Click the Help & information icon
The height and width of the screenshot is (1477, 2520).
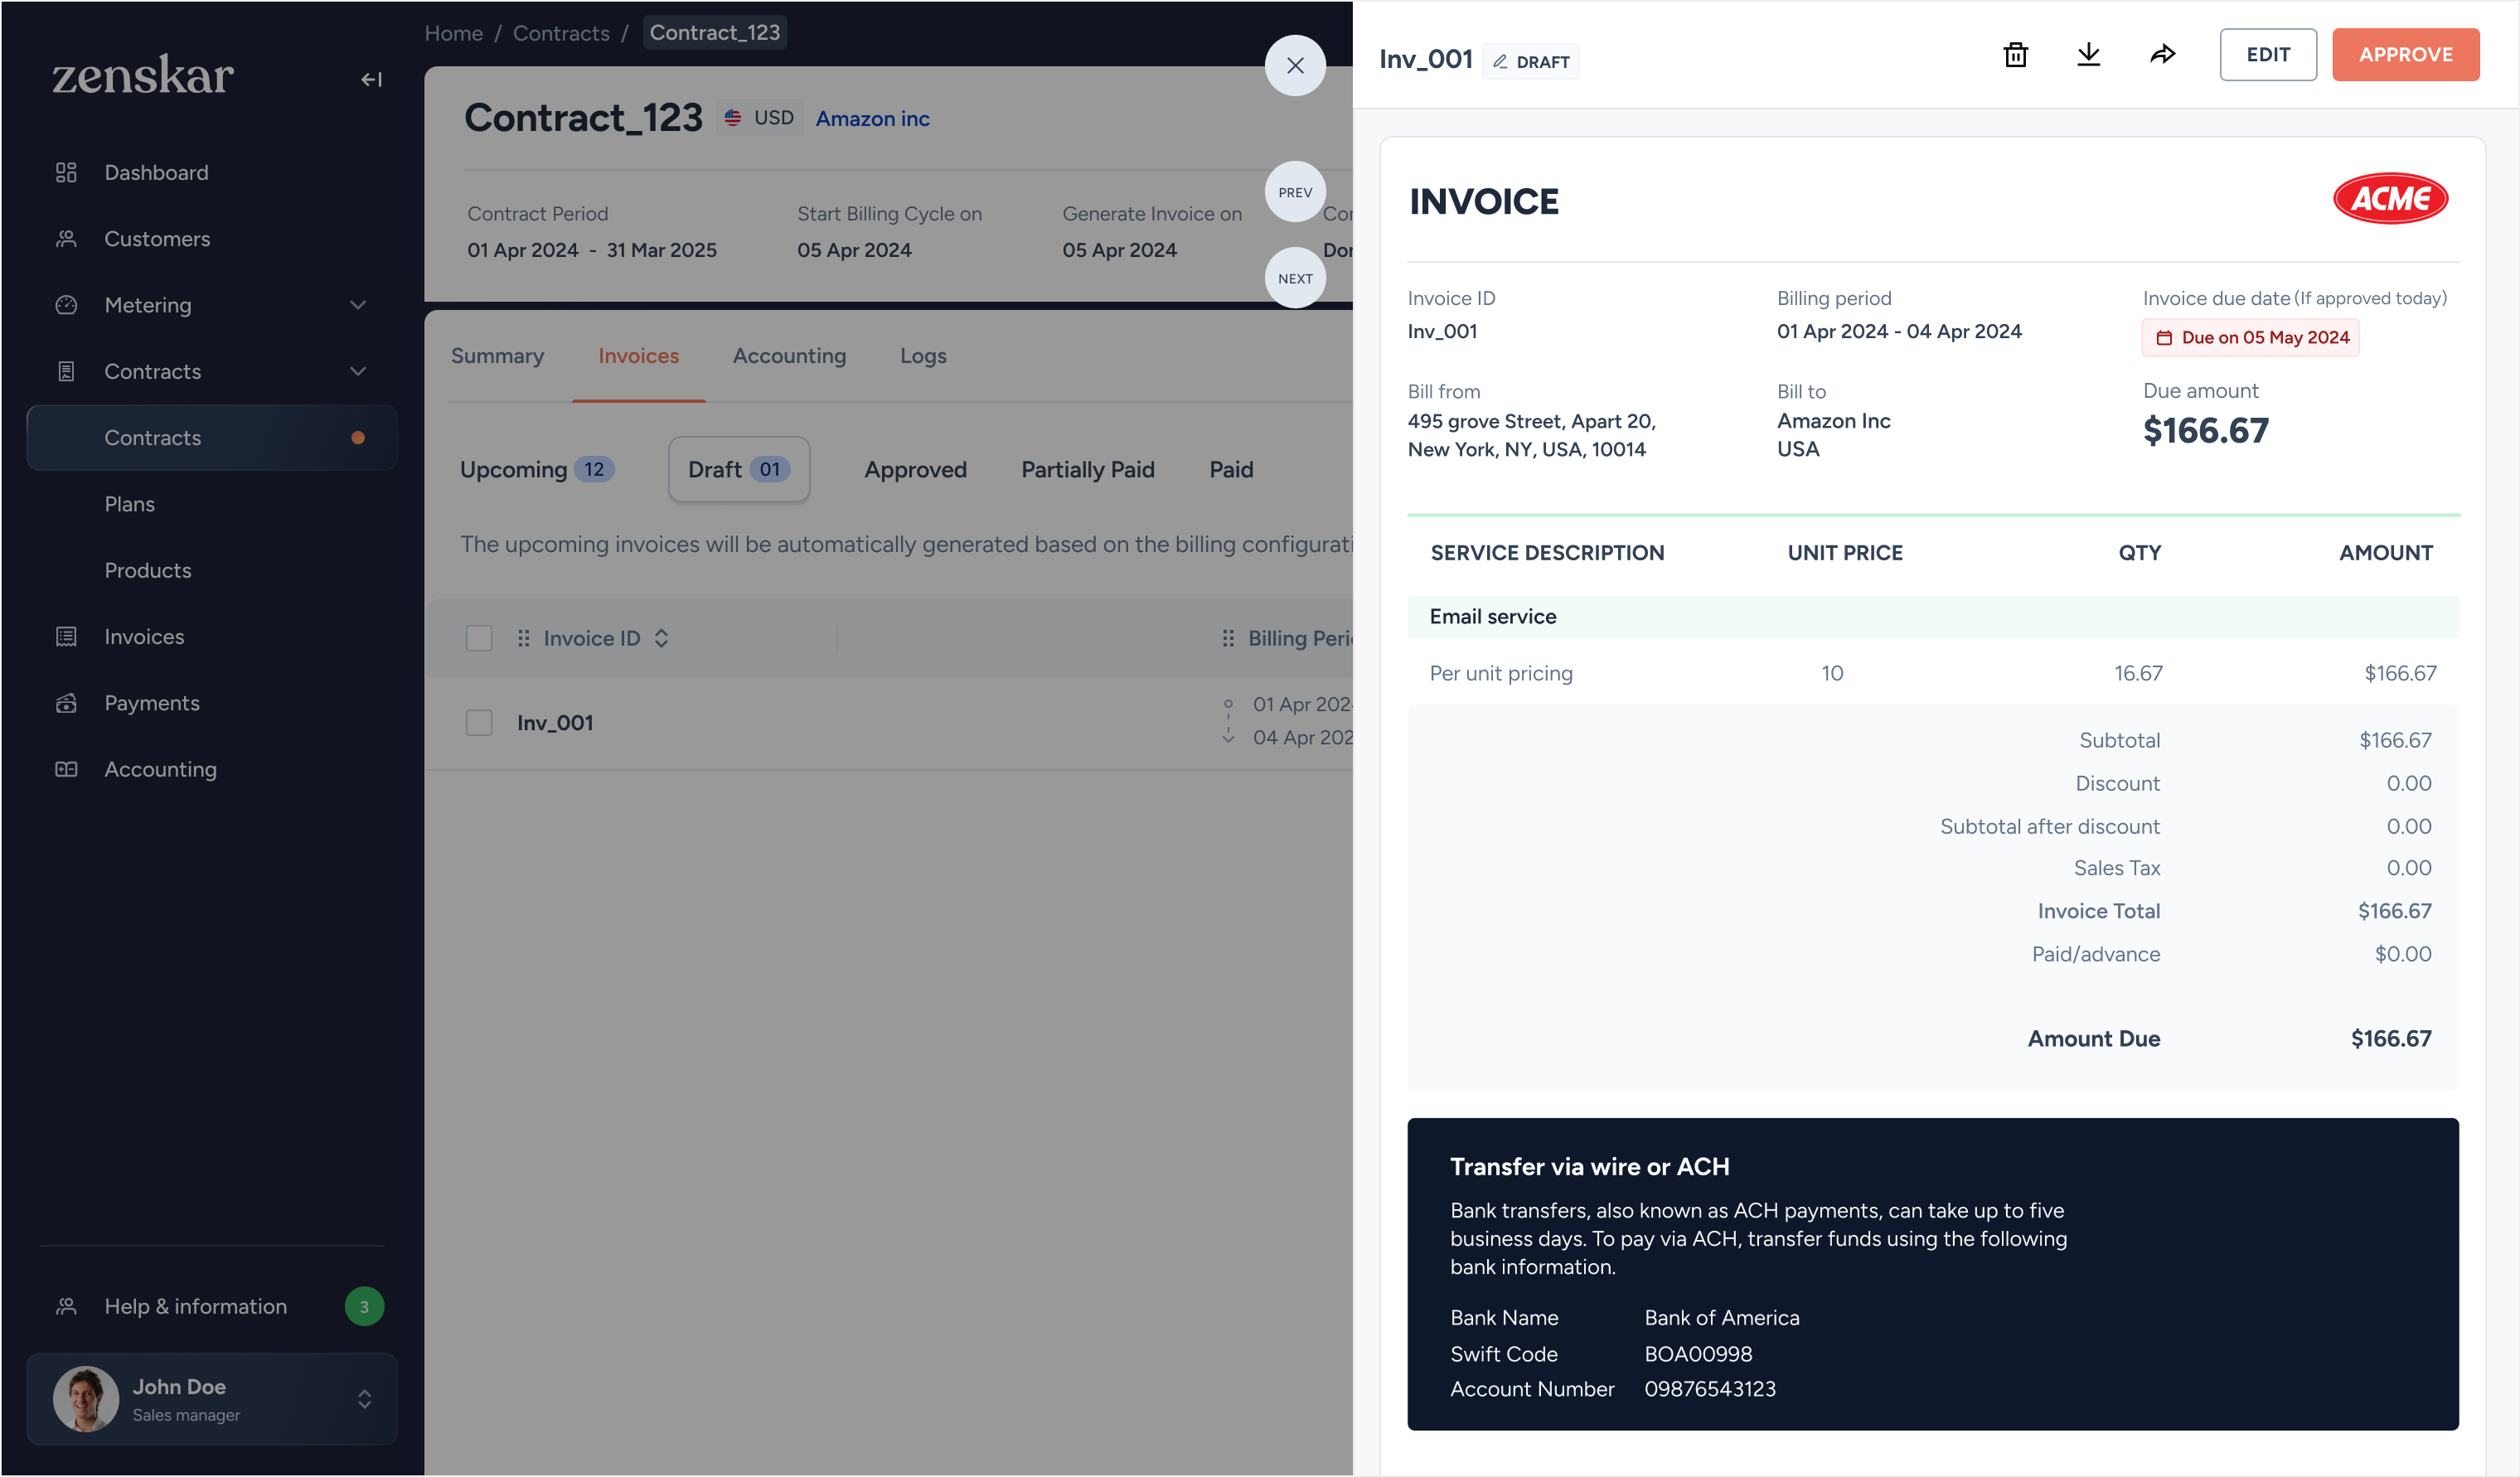coord(66,1306)
